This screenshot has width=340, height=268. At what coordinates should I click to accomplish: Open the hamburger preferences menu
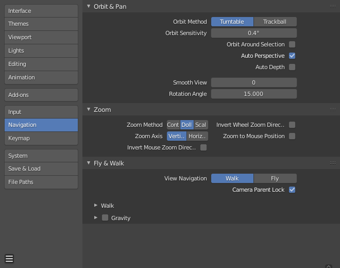pyautogui.click(x=9, y=259)
